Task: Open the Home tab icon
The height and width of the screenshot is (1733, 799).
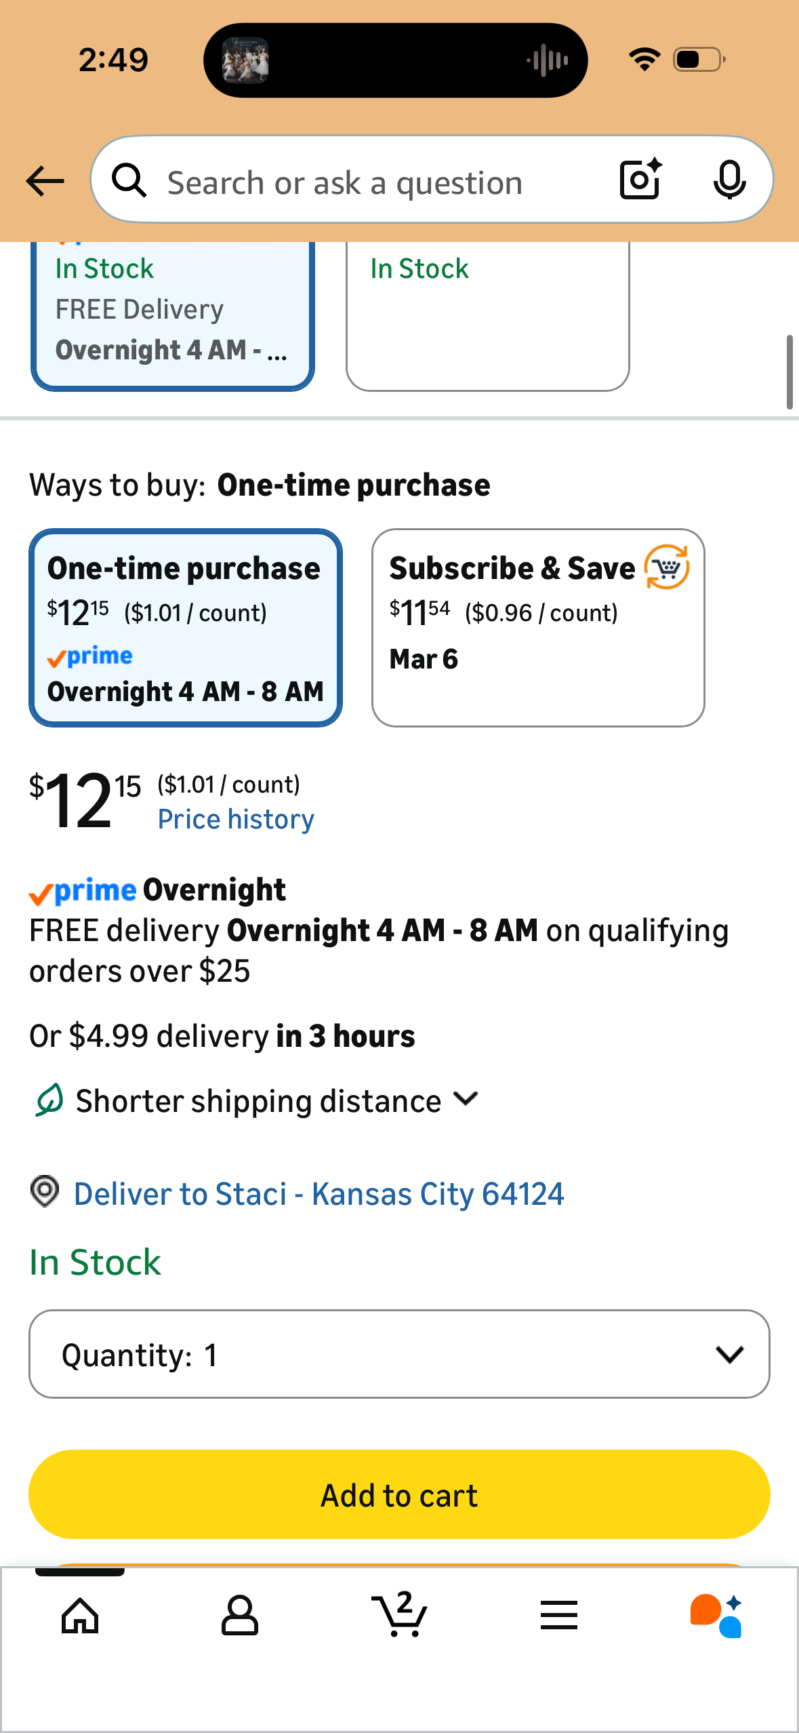Action: coord(80,1616)
